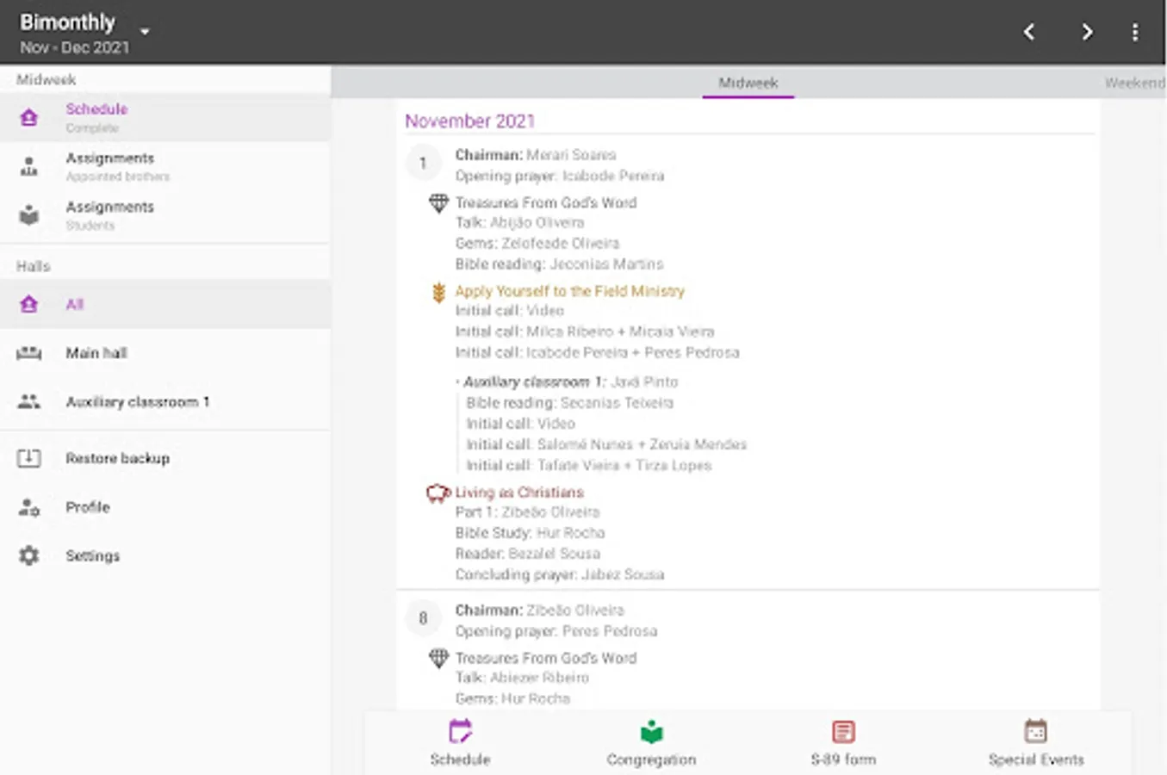This screenshot has width=1167, height=775.
Task: Click Chairman: Merari Soares line
Action: click(536, 155)
